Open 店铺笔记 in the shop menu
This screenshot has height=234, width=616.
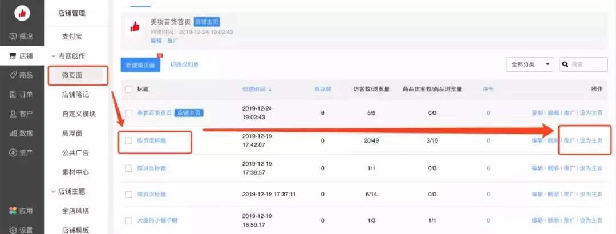75,95
